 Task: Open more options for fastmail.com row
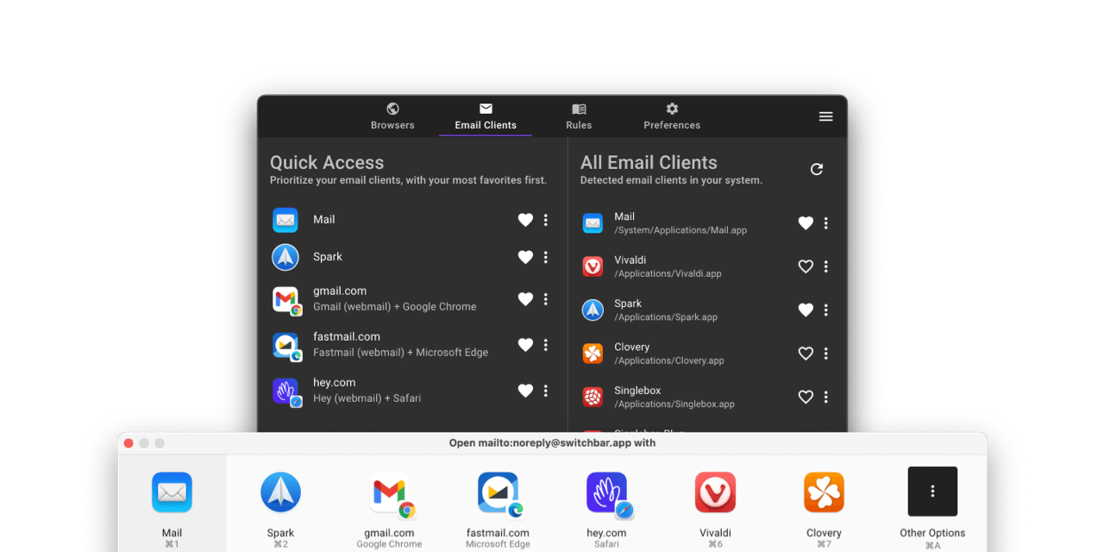coord(546,345)
